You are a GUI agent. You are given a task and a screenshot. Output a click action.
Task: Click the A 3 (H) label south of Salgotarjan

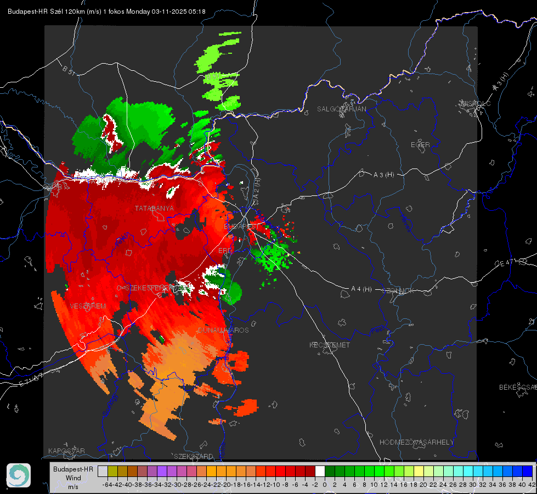pos(383,175)
